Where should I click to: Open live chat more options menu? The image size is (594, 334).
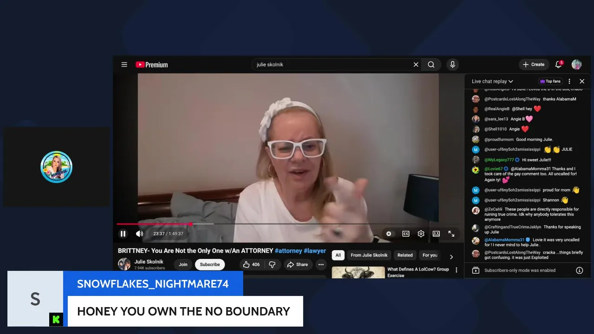(x=569, y=81)
